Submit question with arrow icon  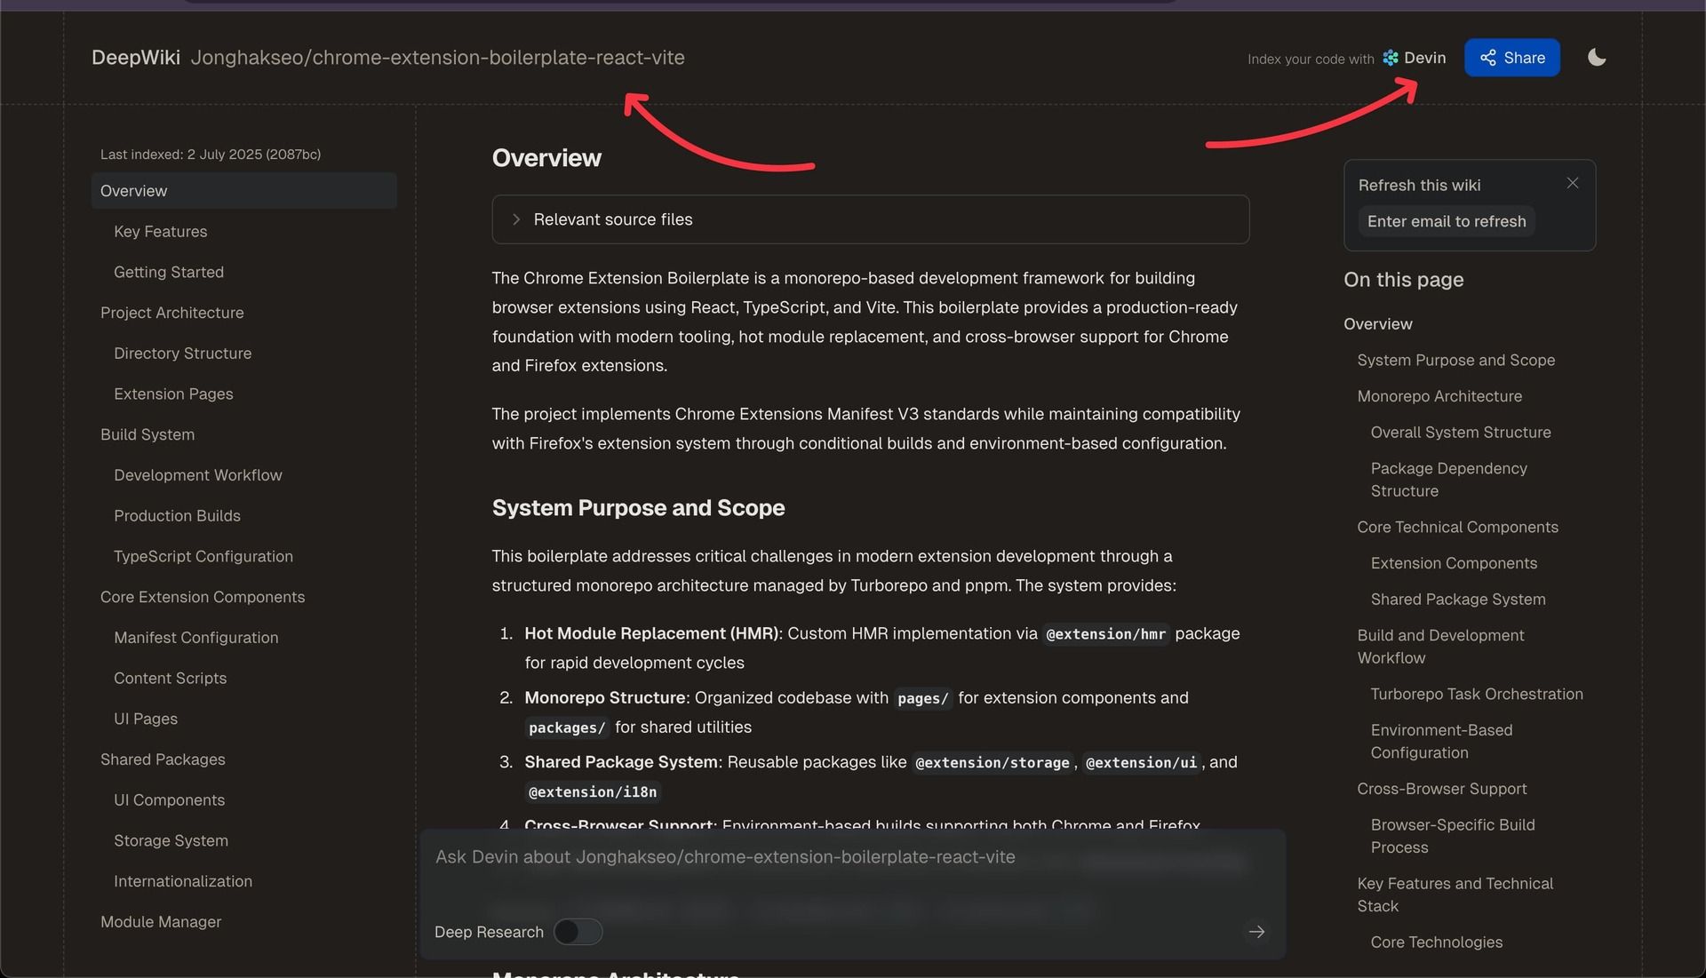(1256, 932)
